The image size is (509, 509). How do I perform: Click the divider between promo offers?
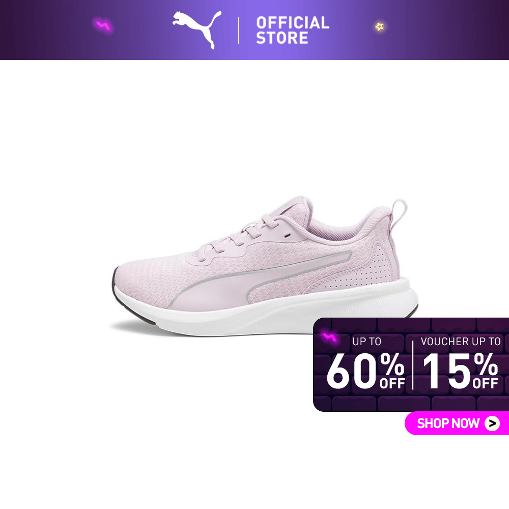413,365
